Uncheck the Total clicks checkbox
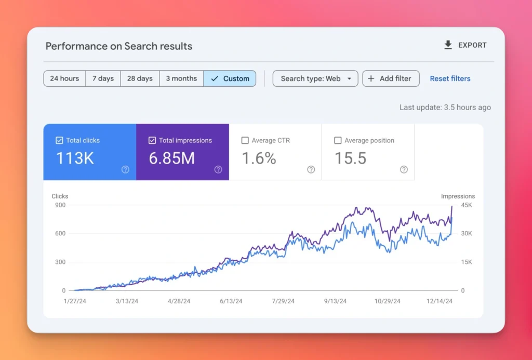The height and width of the screenshot is (360, 532). [x=59, y=140]
